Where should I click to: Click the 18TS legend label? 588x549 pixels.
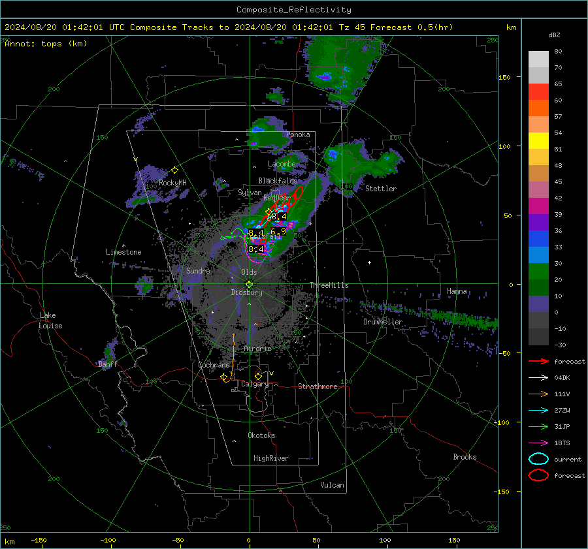coord(562,443)
